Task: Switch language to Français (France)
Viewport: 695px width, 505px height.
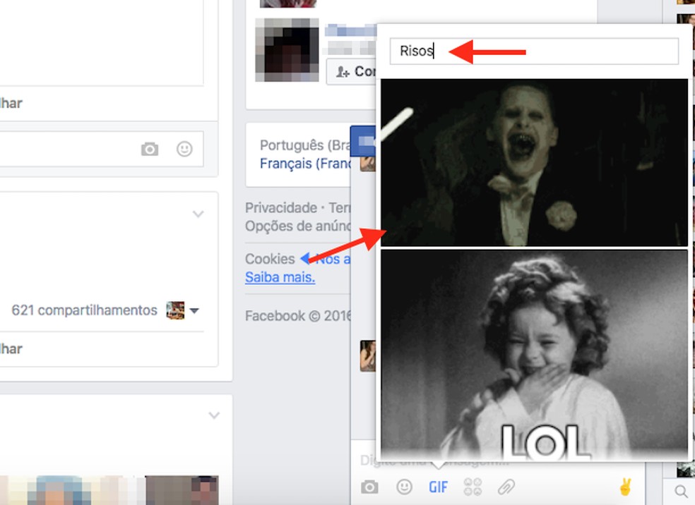Action: click(304, 164)
